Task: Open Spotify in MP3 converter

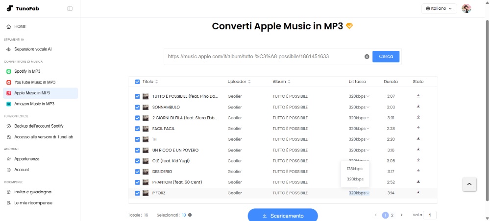Action: pos(40,71)
